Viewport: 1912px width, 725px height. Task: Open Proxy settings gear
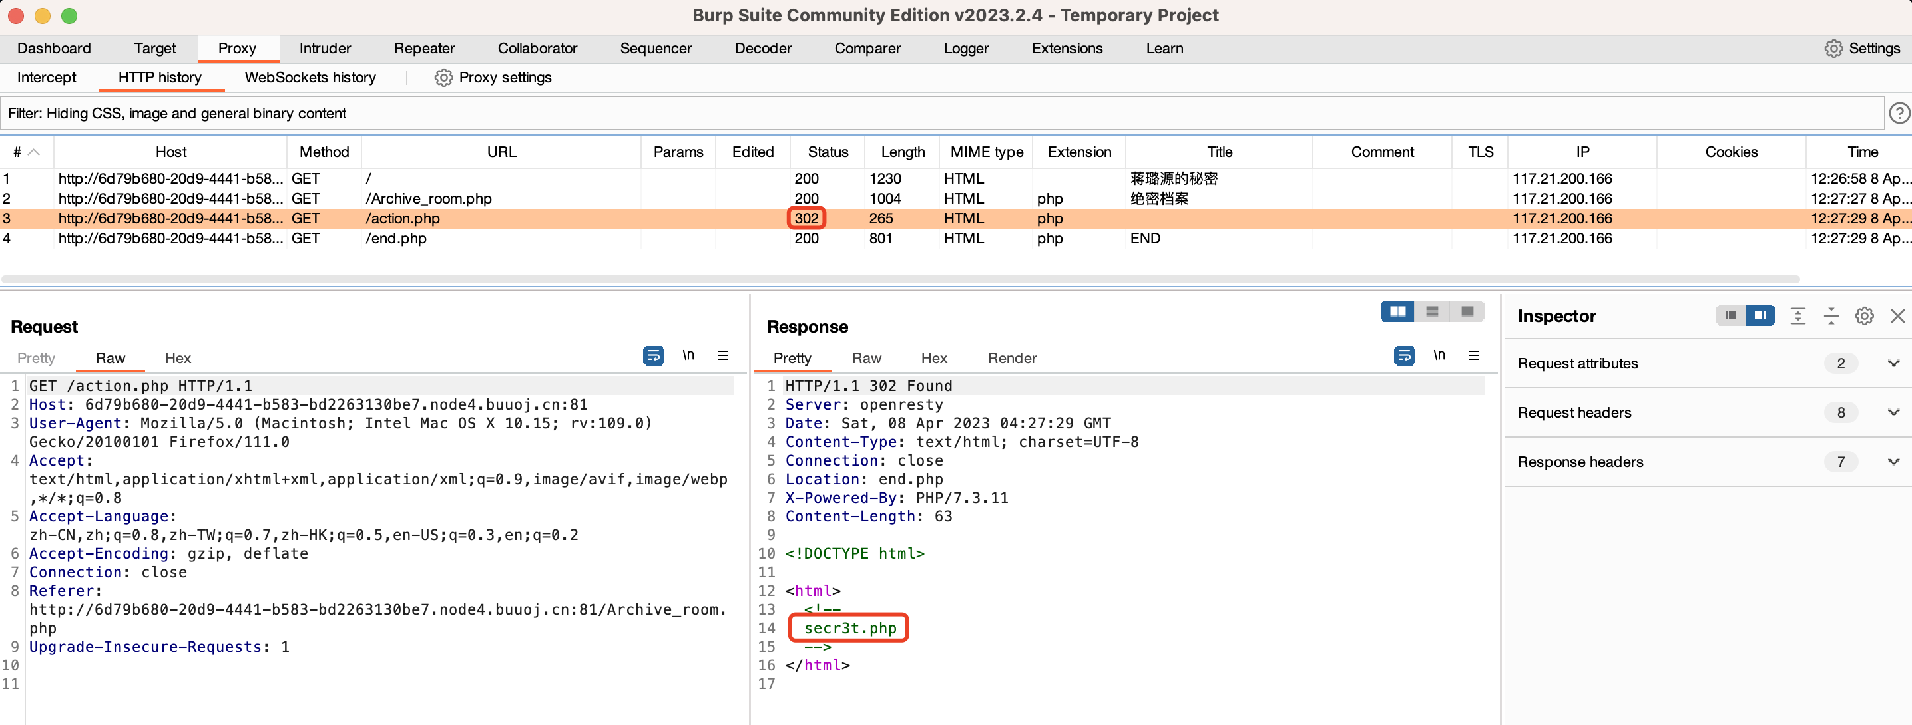443,78
